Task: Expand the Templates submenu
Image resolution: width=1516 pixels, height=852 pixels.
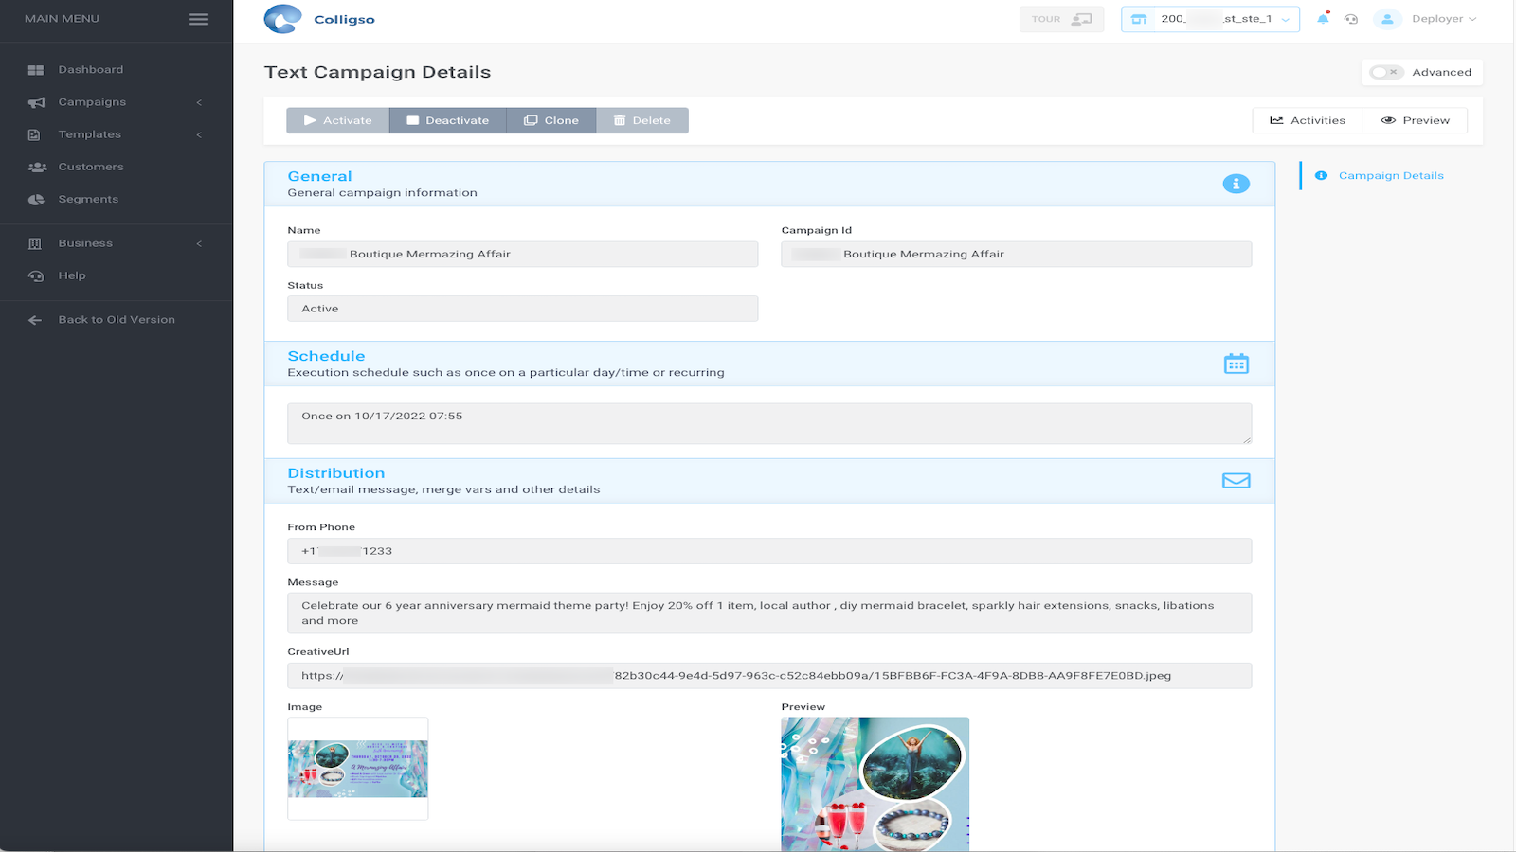Action: tap(117, 134)
